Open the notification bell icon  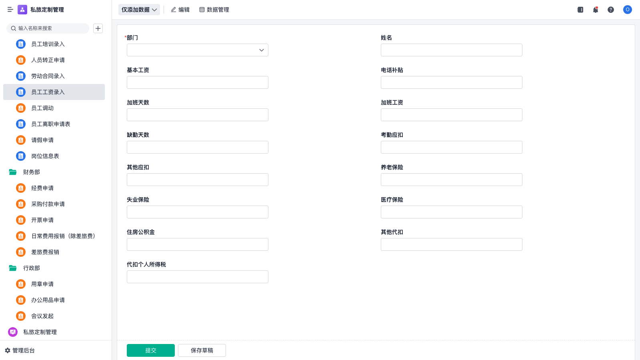coord(596,10)
